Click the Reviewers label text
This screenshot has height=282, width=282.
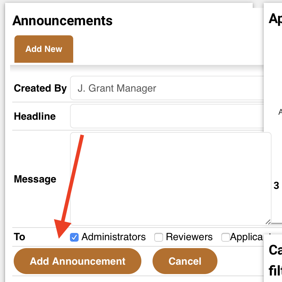tap(189, 237)
